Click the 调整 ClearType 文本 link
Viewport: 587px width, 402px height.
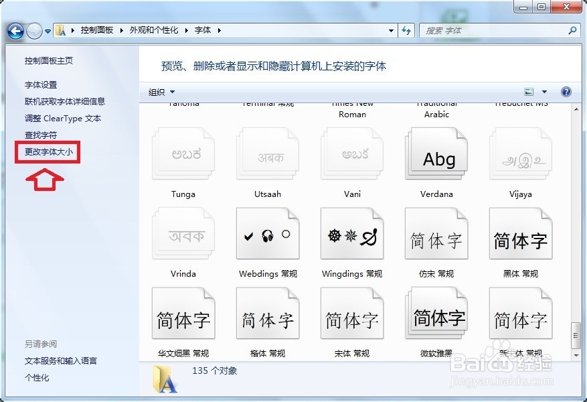65,118
